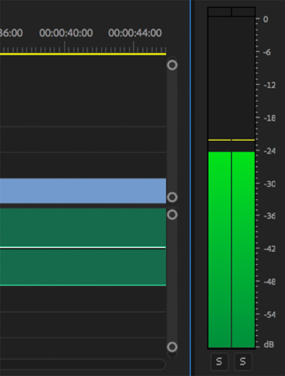Click the yellow render bar under the ruler

(x=82, y=54)
